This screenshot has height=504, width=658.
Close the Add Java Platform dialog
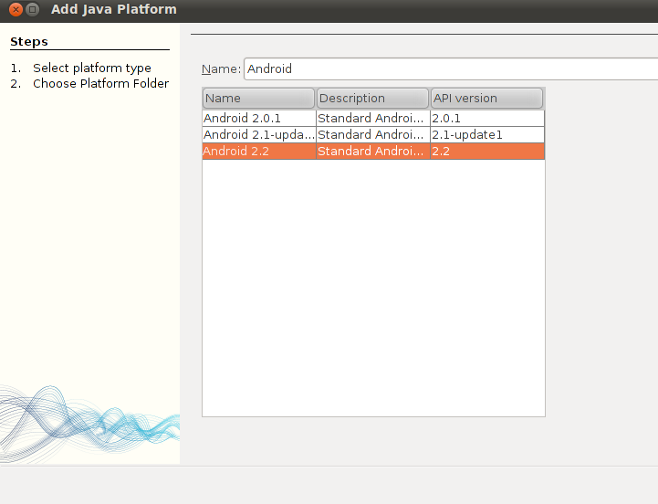(16, 9)
